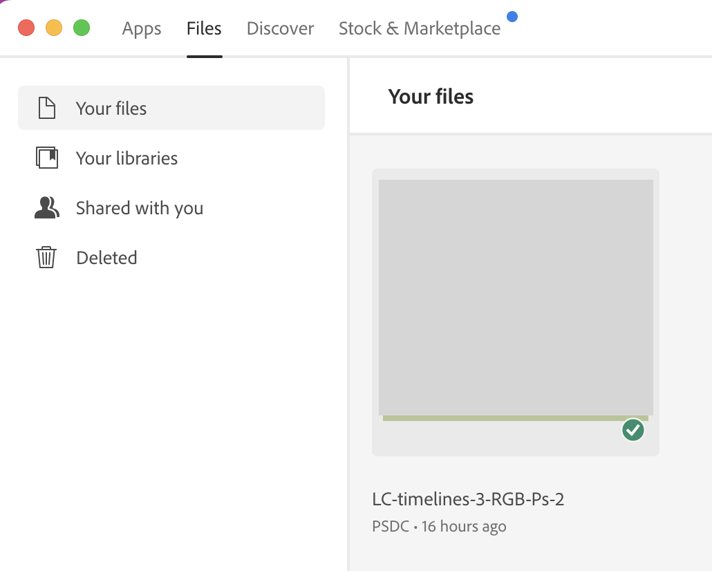Click the green fullscreen window button
Viewport: 712px width, 571px height.
coord(82,28)
